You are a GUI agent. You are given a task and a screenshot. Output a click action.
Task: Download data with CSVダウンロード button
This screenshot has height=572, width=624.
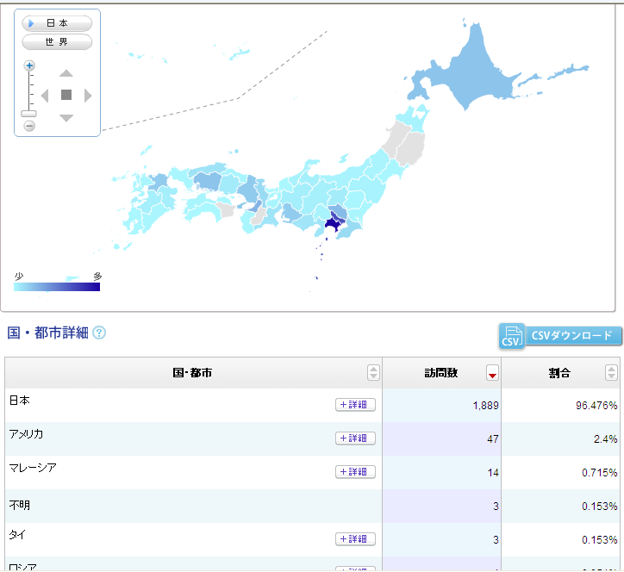tap(560, 336)
